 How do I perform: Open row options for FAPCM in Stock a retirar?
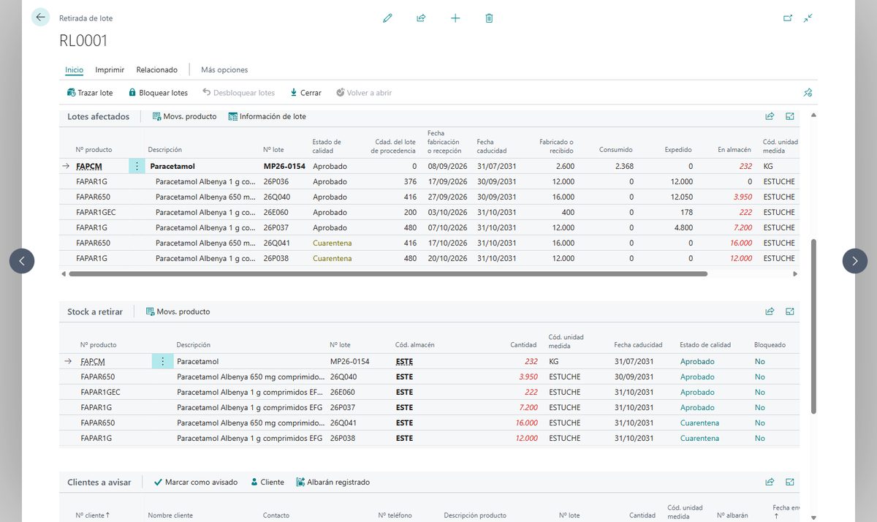[x=162, y=361]
